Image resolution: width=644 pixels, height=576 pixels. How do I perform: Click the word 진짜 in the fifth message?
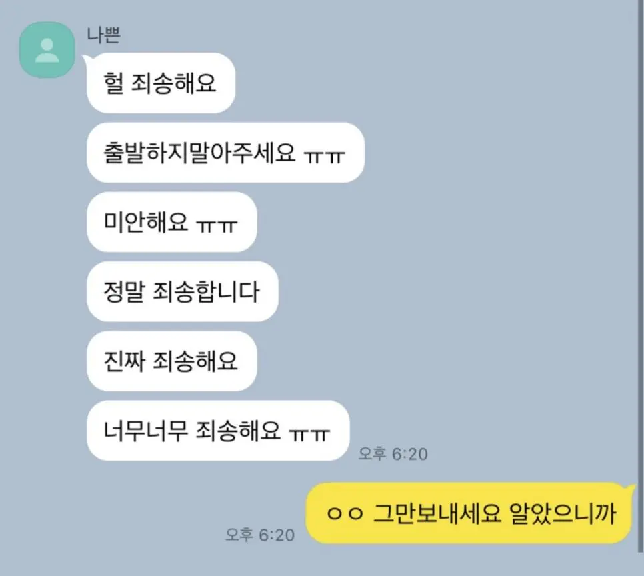pyautogui.click(x=124, y=361)
